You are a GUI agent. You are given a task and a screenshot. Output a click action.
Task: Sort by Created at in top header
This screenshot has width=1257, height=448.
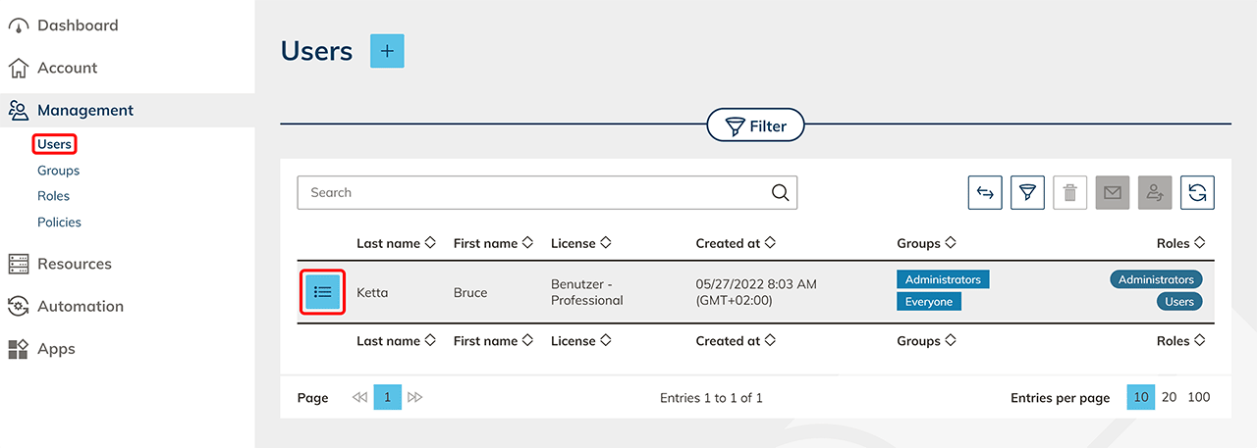[736, 243]
